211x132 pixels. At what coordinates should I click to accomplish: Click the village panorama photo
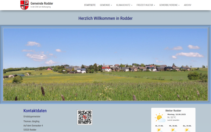[105, 64]
